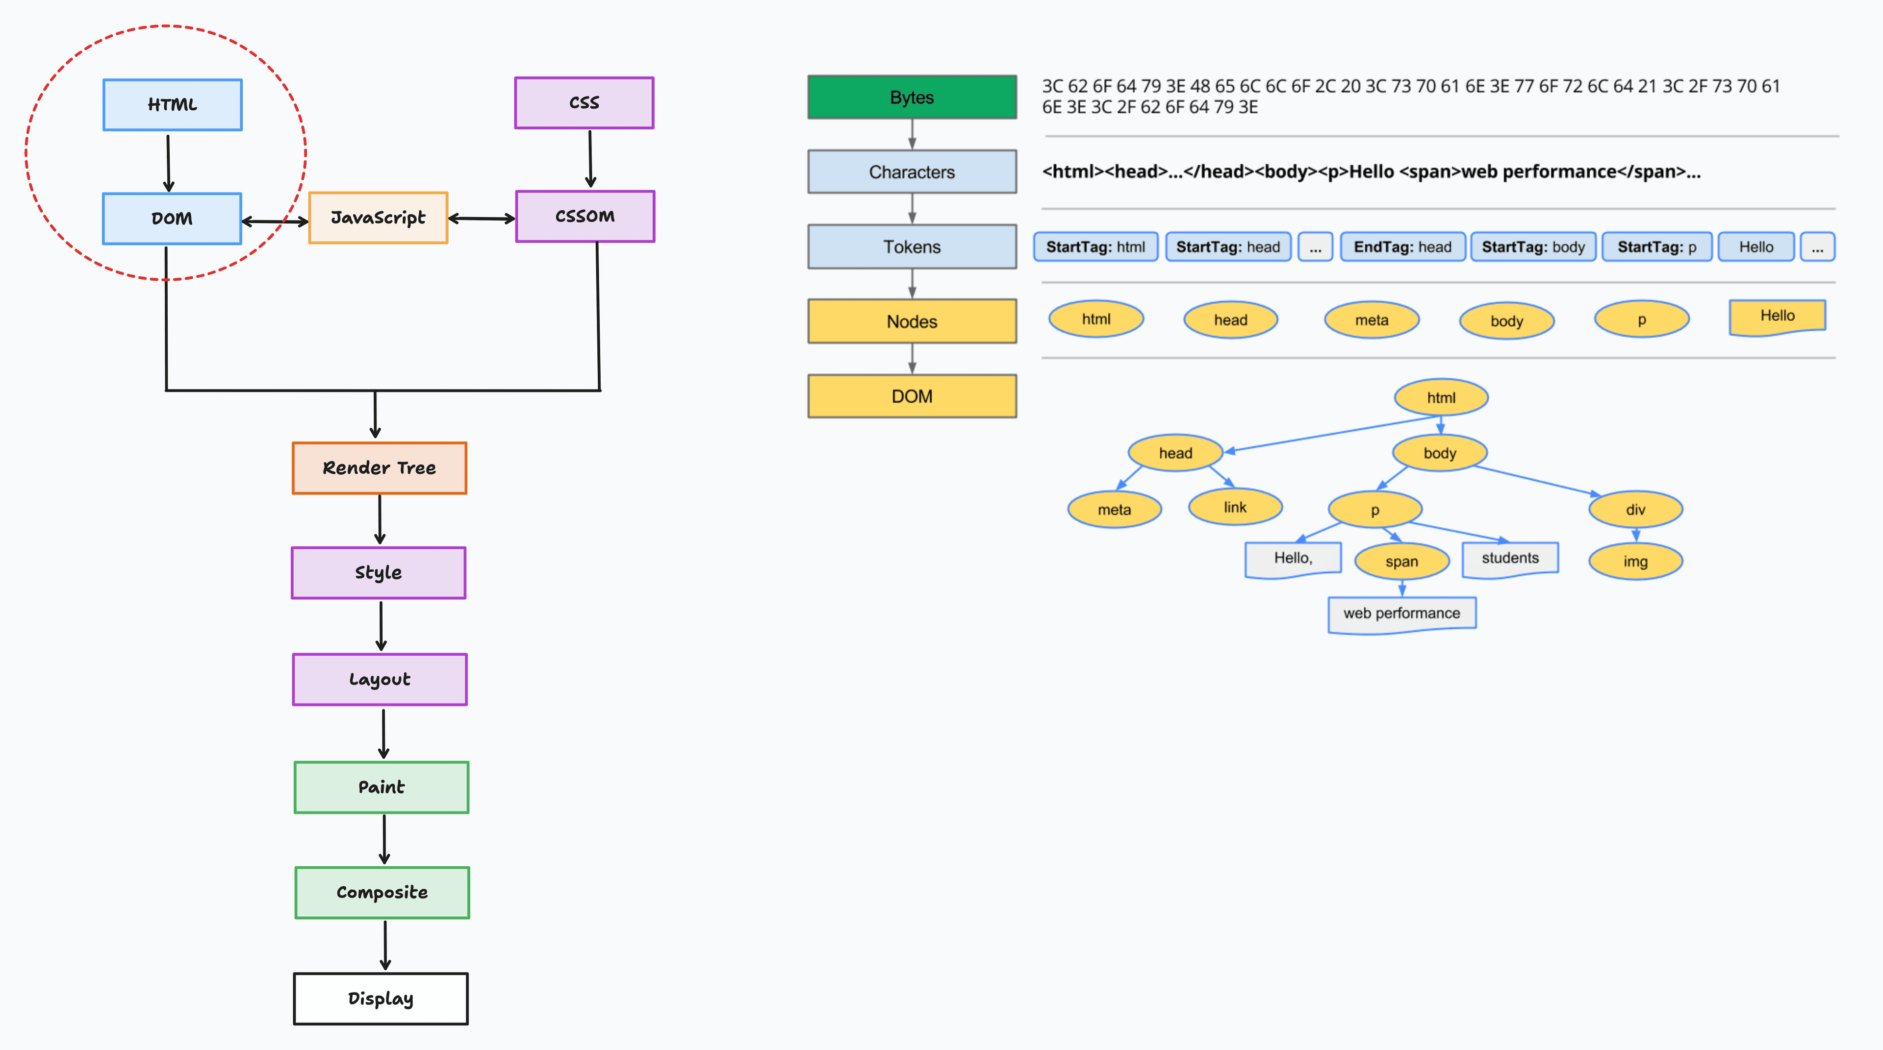
Task: Click the 'Hello' token in the Tokens row
Action: tap(1756, 247)
